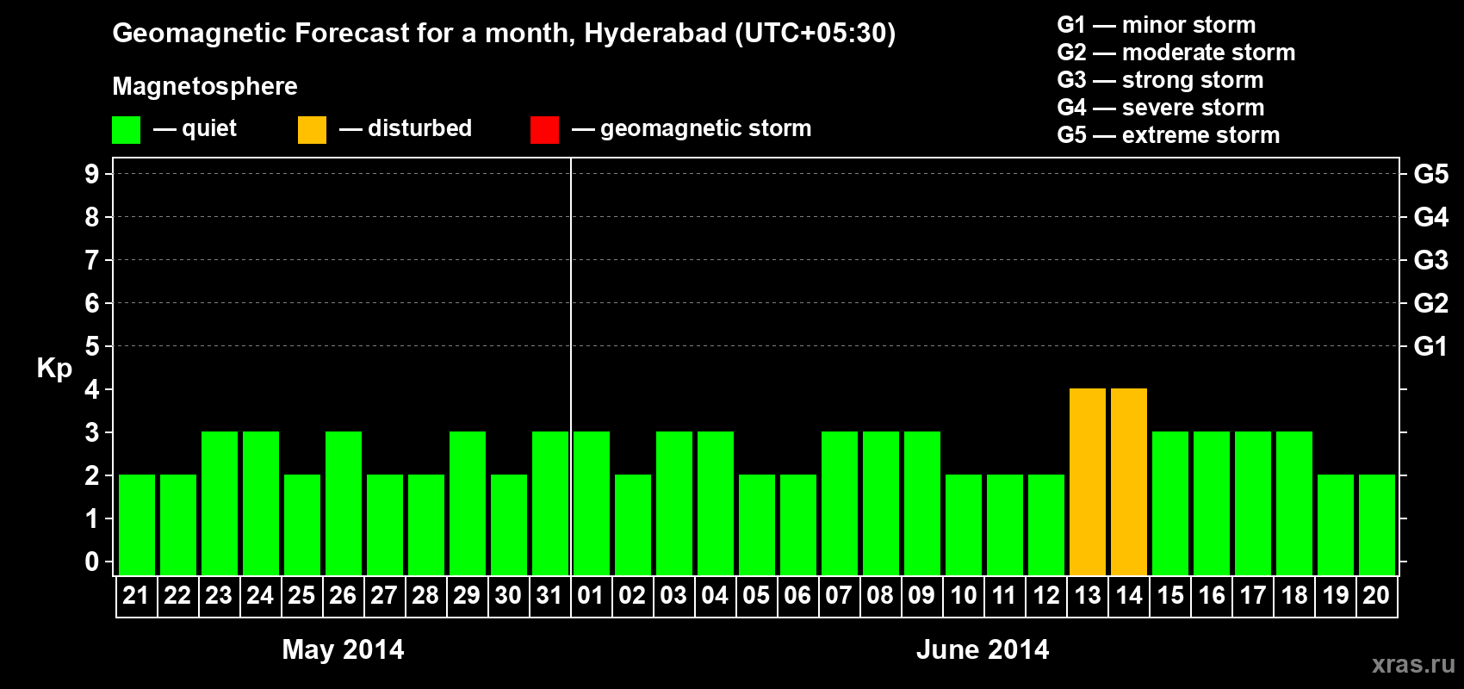Click date label 20 on axis

[1376, 595]
